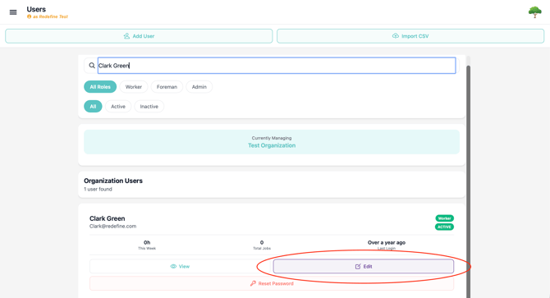Screen dimensions: 550x298
Task: Click the "Currently Managing" label
Action: click(272, 138)
